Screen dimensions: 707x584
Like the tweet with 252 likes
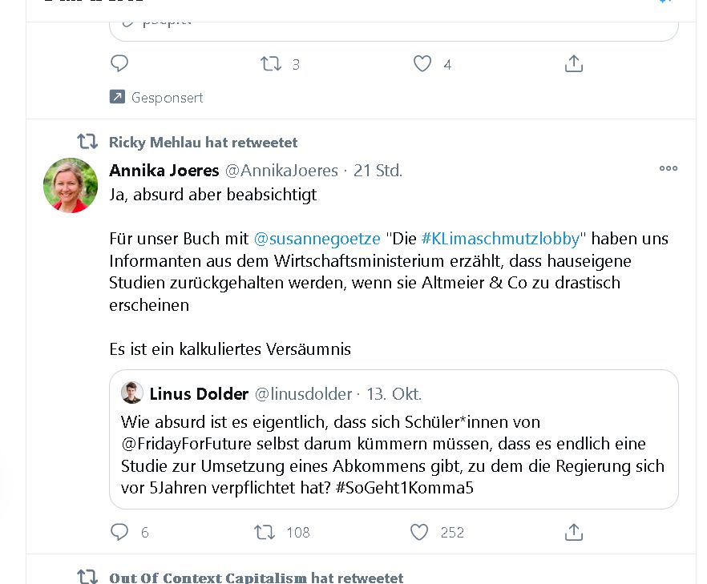point(419,532)
